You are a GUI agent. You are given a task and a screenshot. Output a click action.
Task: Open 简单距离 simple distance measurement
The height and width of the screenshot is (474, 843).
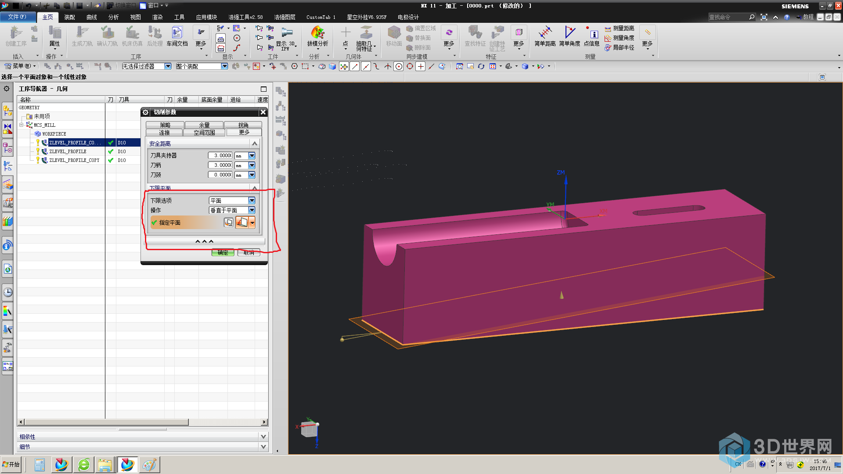545,36
